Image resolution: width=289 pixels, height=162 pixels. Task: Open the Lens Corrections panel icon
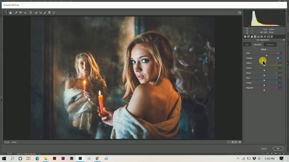[x=262, y=37]
